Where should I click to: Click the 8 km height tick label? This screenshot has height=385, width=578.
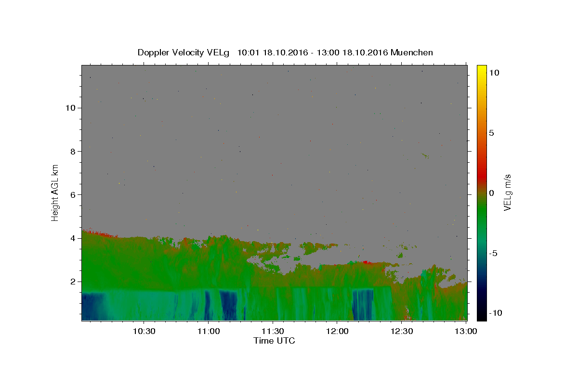point(72,151)
